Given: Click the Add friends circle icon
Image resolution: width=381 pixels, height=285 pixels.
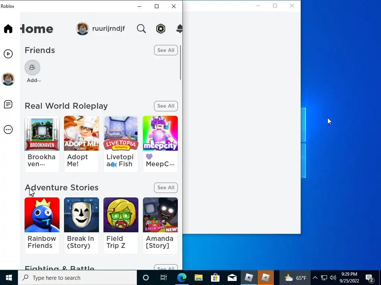Looking at the screenshot, I should 32,68.
